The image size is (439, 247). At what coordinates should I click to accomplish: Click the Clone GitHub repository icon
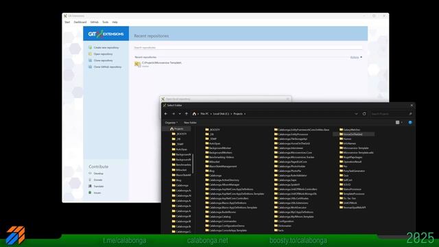coord(90,67)
